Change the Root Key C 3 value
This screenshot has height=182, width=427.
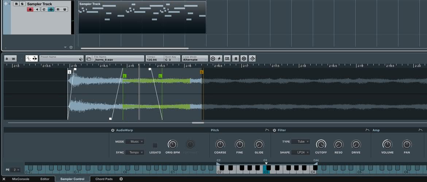[172, 58]
